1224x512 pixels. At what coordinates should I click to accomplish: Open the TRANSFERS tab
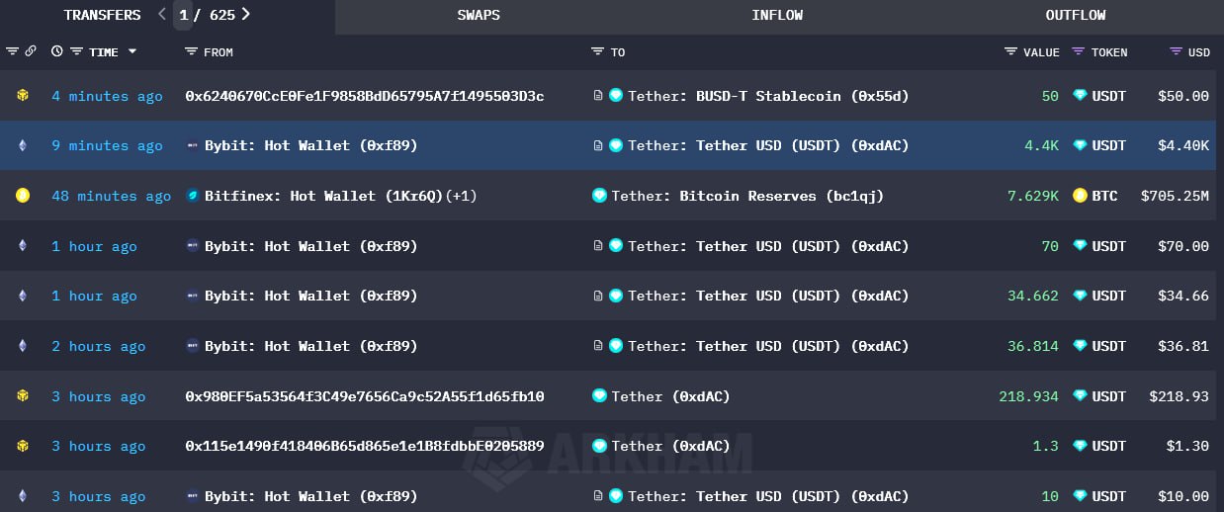point(102,15)
